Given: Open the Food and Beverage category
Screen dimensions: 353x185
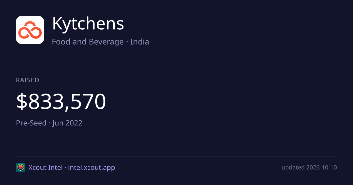Looking at the screenshot, I should click(88, 42).
